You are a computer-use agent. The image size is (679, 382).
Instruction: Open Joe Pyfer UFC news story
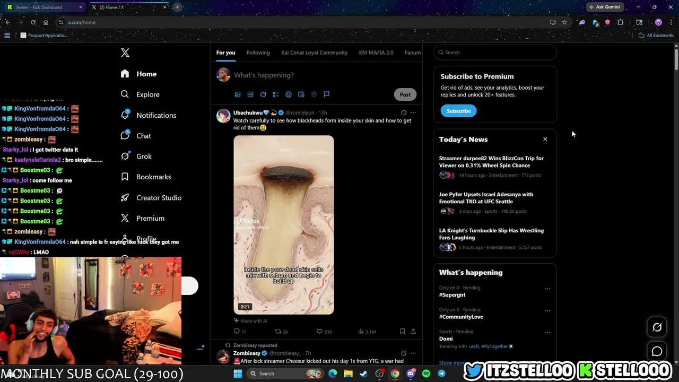point(495,203)
